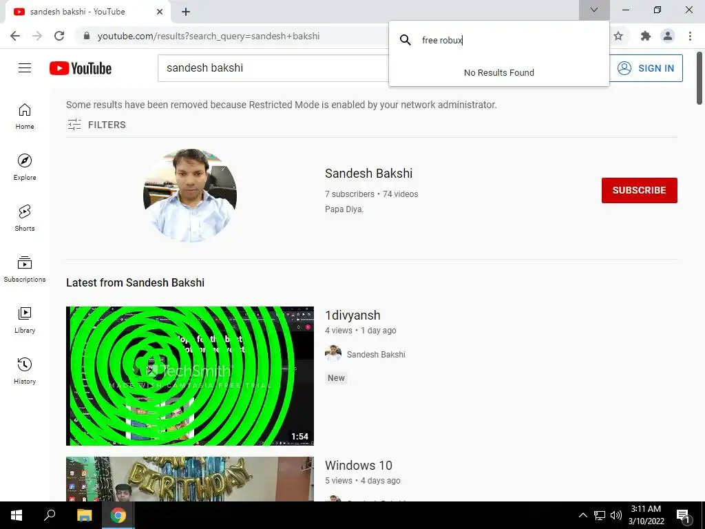Screen dimensions: 705x529
Task: Click 'Latest from Sandesh Bakshi' heading
Action: [135, 282]
